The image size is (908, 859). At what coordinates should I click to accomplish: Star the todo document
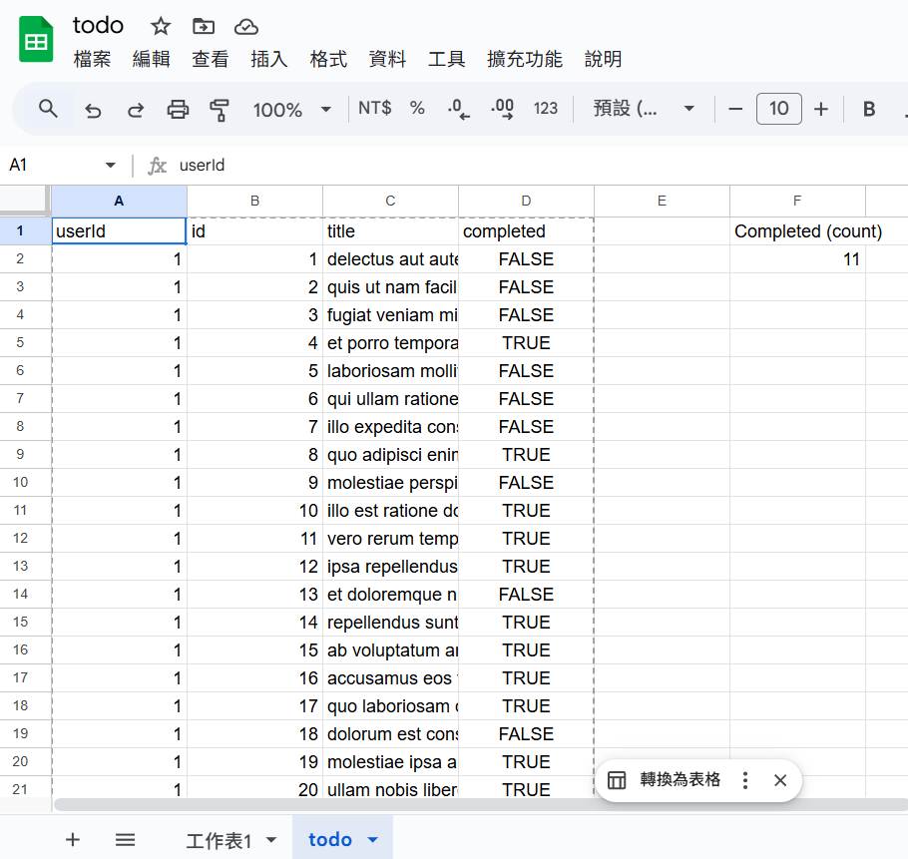161,27
